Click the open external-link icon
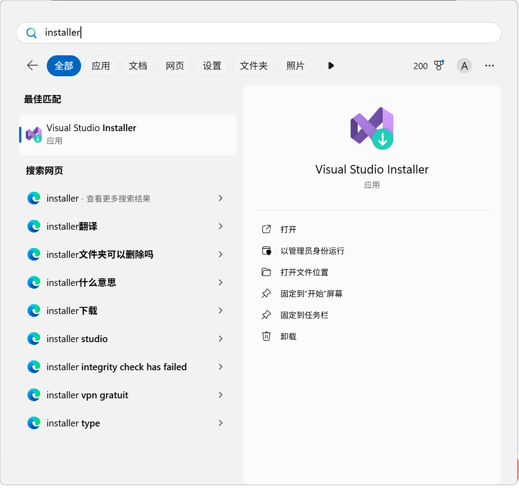Viewport: 519px width, 488px height. point(266,229)
